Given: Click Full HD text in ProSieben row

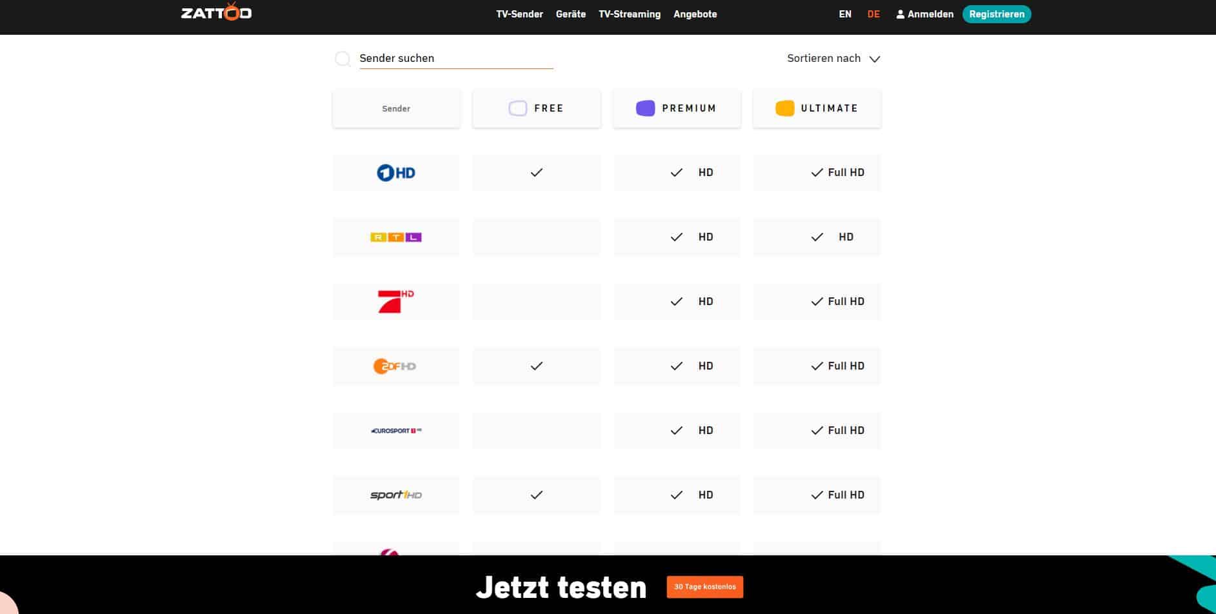Looking at the screenshot, I should [846, 302].
